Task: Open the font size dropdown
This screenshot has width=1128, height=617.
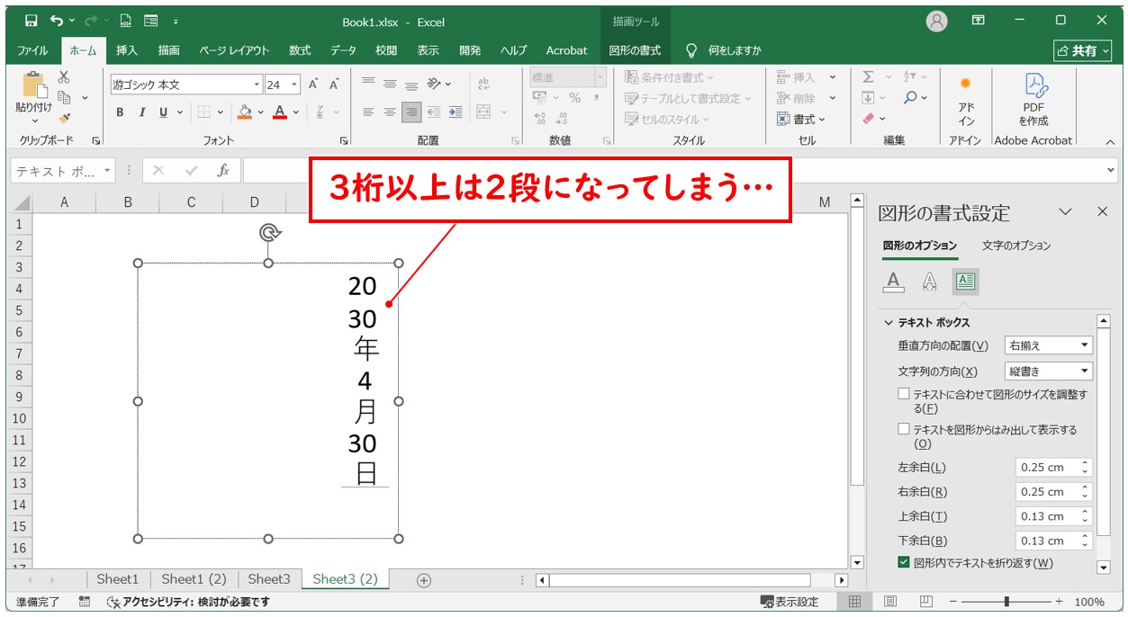Action: pyautogui.click(x=294, y=85)
